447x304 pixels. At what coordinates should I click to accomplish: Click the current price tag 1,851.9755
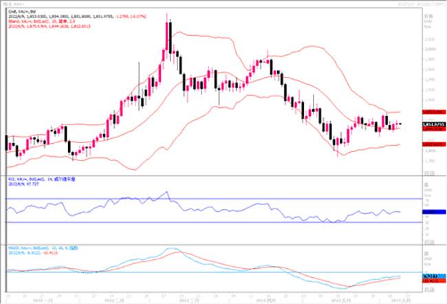[433, 124]
